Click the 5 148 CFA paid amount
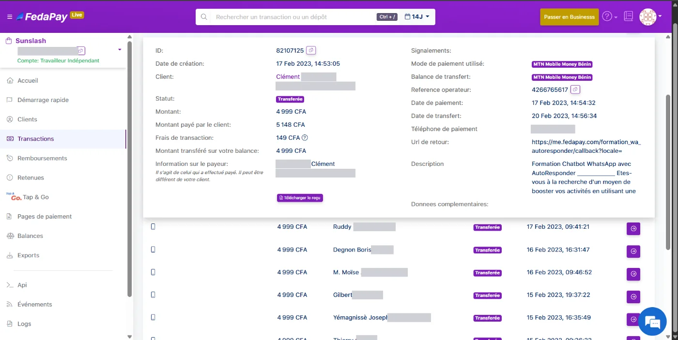 (x=291, y=125)
